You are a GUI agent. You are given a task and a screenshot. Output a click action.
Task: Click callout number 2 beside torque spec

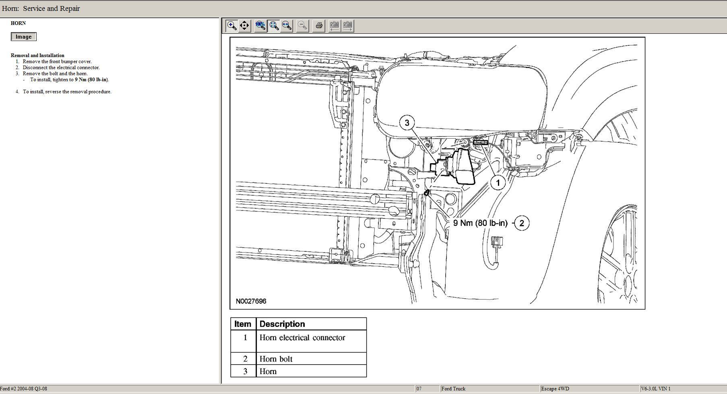coord(522,223)
